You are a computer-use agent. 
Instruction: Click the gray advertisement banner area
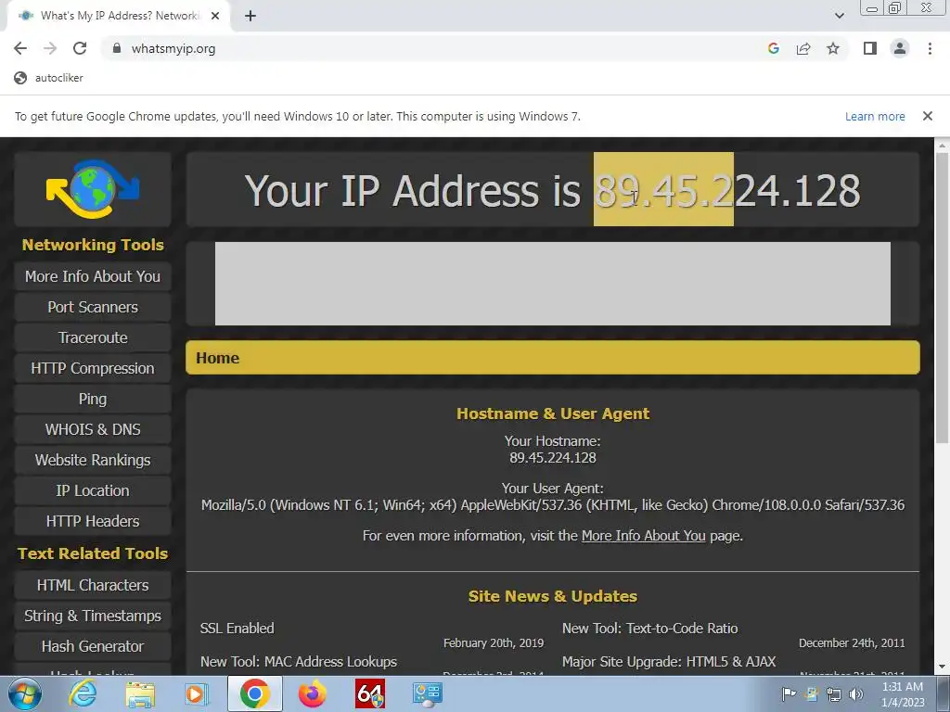coord(553,284)
